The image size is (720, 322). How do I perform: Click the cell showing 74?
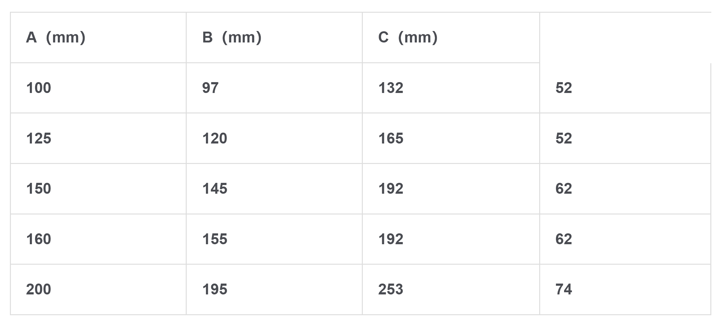click(x=625, y=289)
